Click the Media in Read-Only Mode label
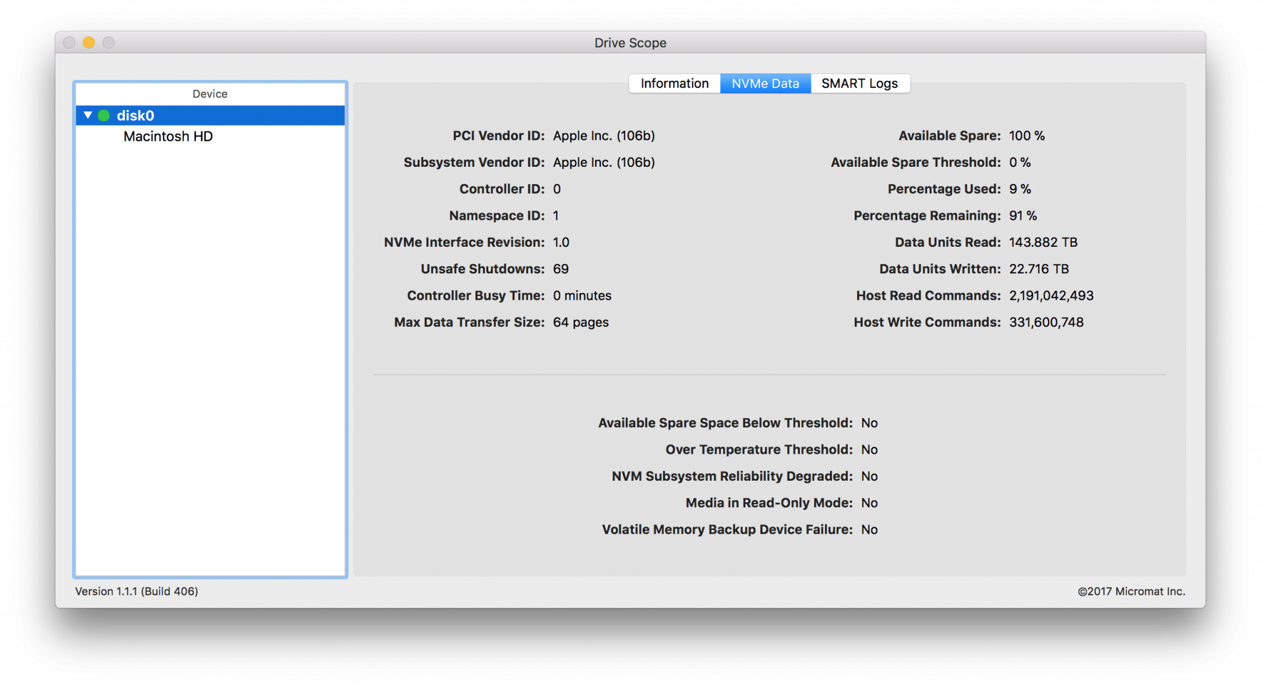Image resolution: width=1261 pixels, height=687 pixels. 769,503
